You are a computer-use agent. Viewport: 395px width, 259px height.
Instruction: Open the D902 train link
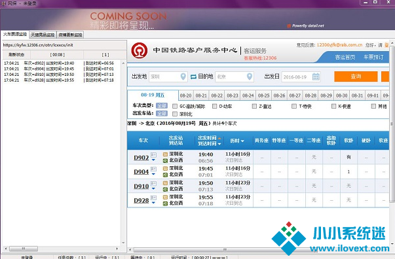pos(141,158)
